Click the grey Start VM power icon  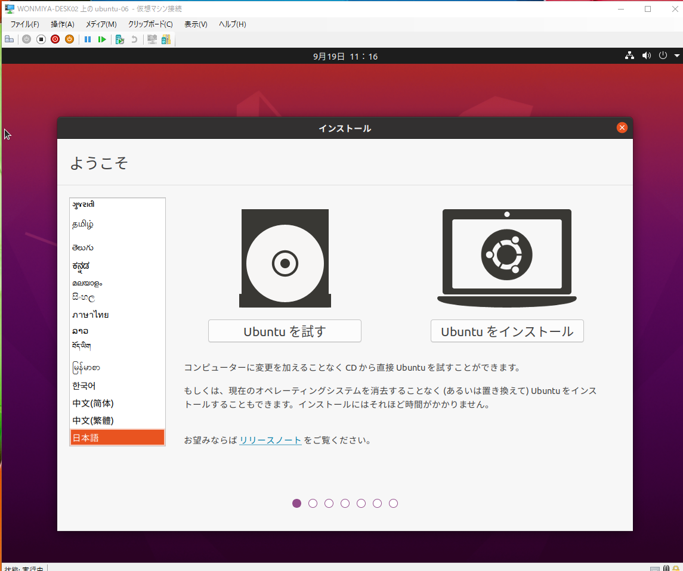tap(27, 39)
